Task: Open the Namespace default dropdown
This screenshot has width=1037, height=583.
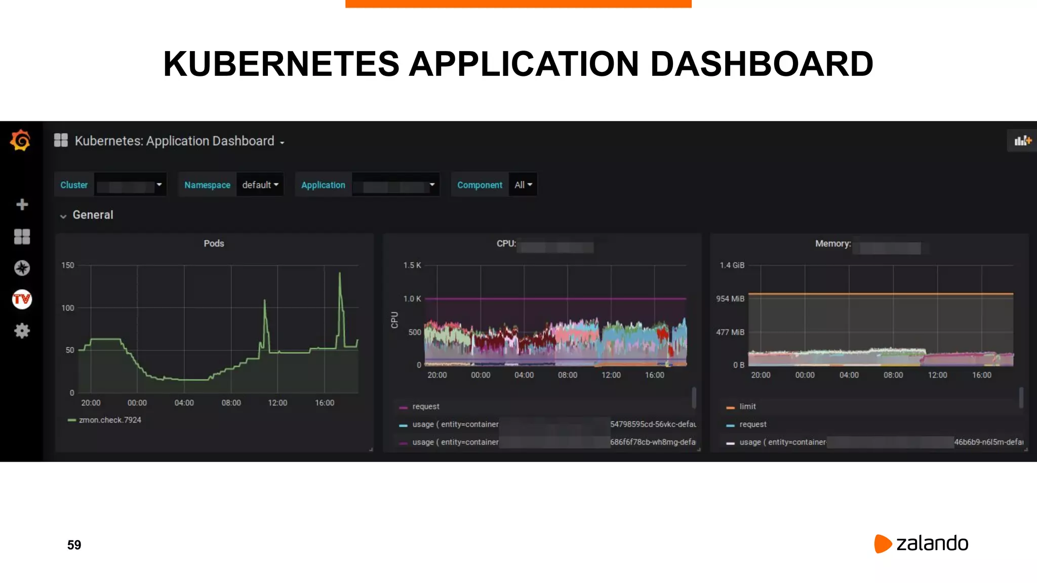Action: [260, 185]
